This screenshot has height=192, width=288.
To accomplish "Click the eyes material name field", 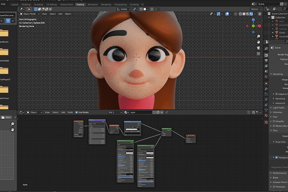I will pyautogui.click(x=141, y=112).
